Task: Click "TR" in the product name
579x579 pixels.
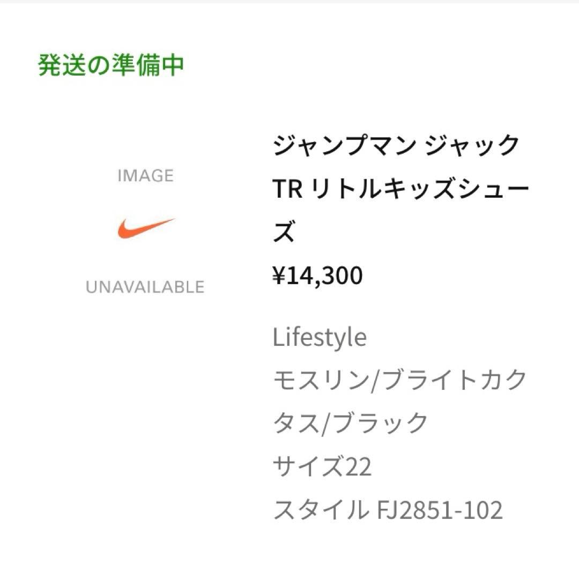Action: click(x=287, y=190)
